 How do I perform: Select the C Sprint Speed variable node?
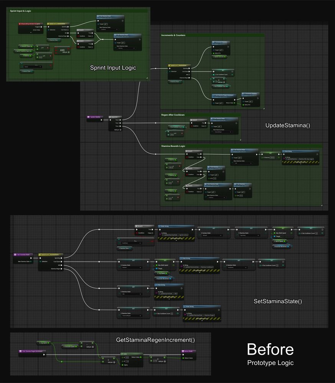coord(279,241)
